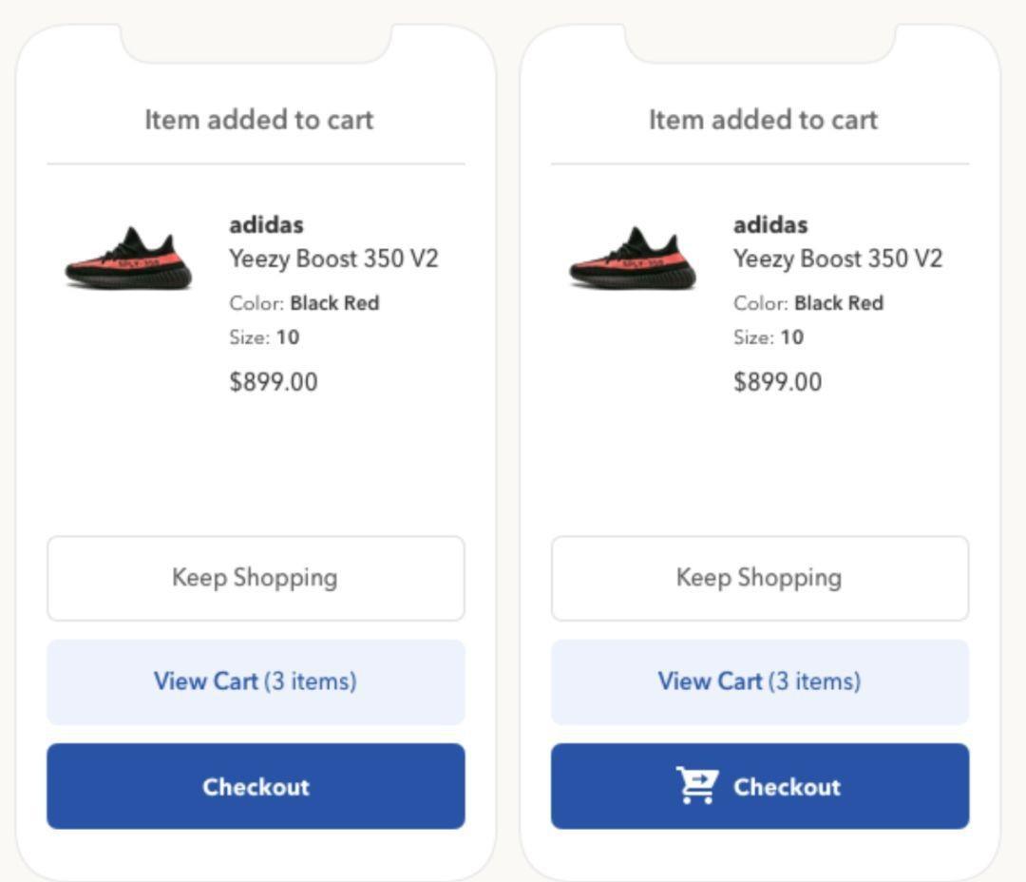Click the adidas brand name on left phone
Viewport: 1026px width, 882px height.
tap(266, 224)
